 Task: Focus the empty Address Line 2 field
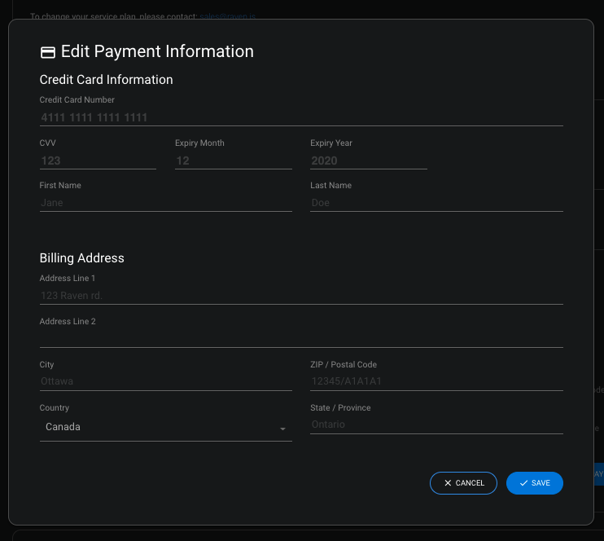coord(301,338)
